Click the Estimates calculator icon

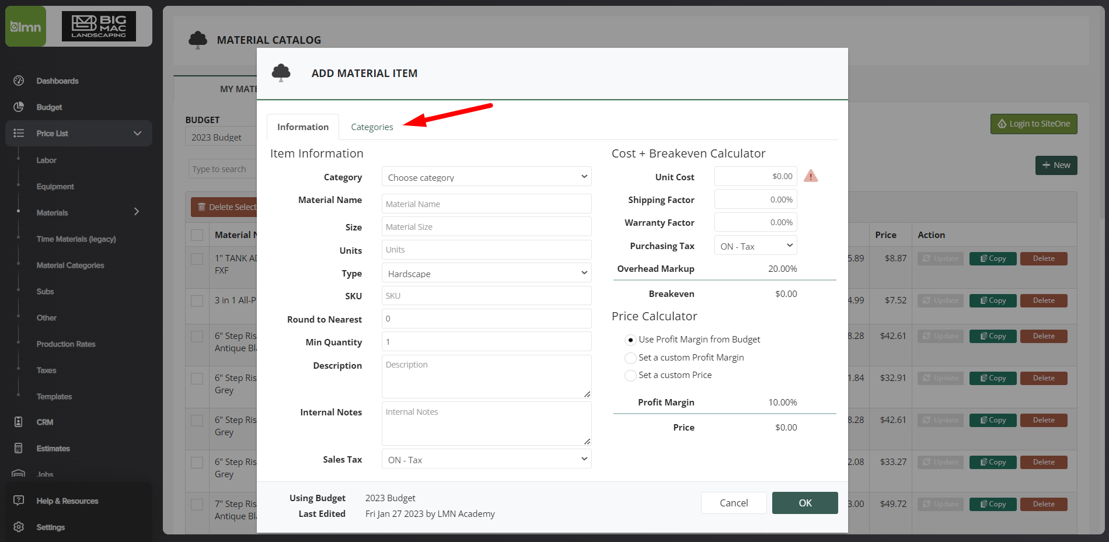[19, 448]
